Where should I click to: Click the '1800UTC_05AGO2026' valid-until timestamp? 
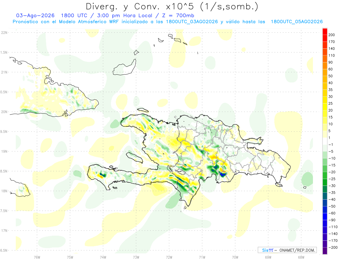point(297,22)
